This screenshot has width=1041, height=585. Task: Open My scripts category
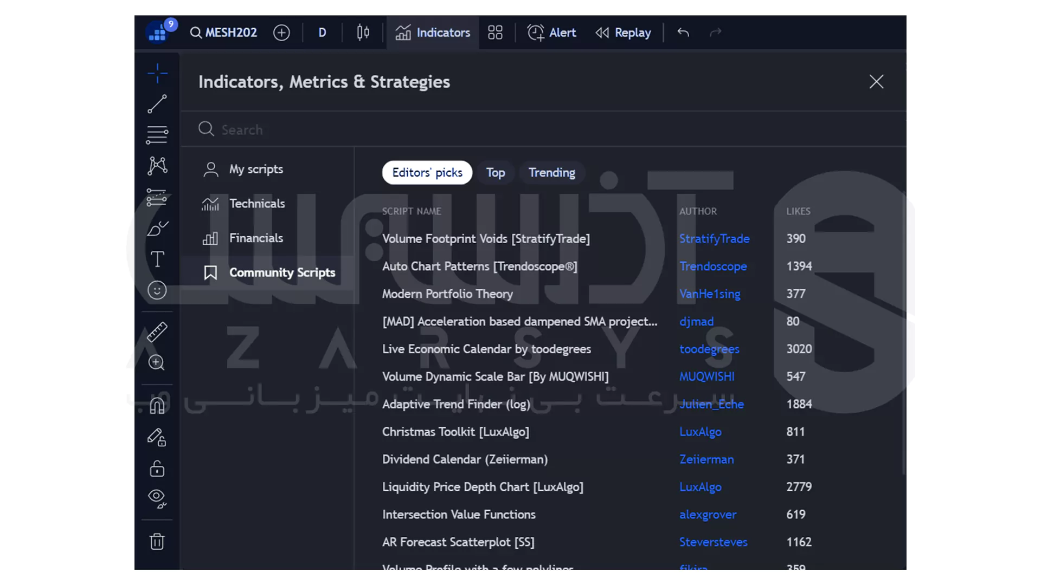267,169
